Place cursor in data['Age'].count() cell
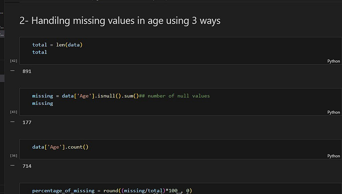Image resolution: width=342 pixels, height=194 pixels. click(x=60, y=147)
